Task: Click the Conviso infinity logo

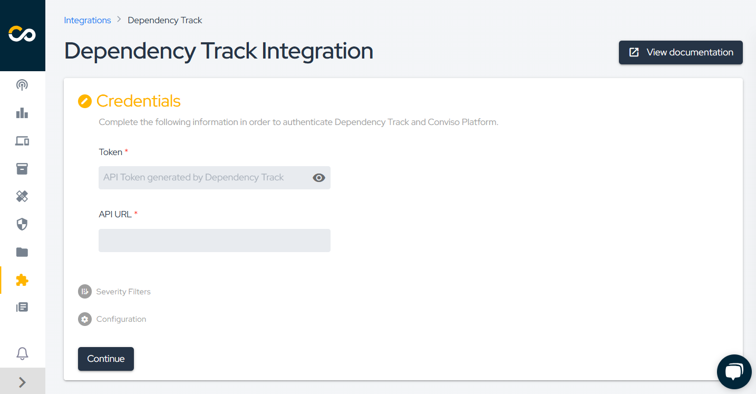Action: (x=22, y=35)
